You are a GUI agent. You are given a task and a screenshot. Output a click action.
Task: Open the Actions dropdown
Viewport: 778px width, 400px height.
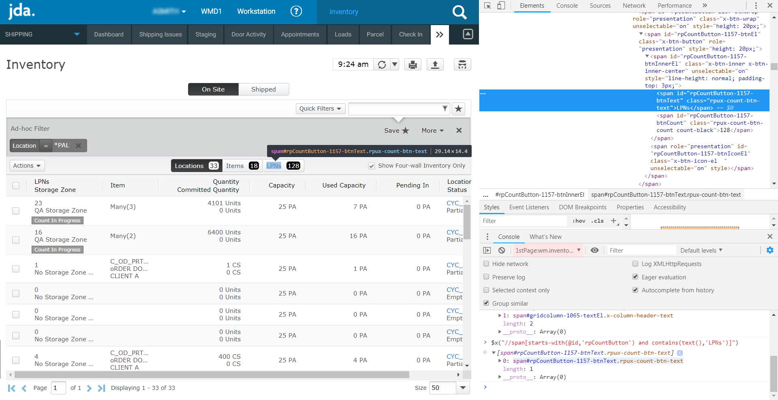[27, 166]
